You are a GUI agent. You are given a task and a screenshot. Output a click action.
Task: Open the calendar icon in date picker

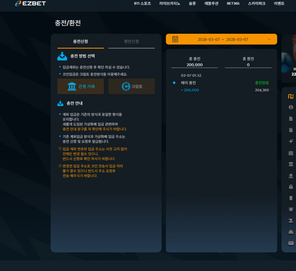(x=175, y=39)
